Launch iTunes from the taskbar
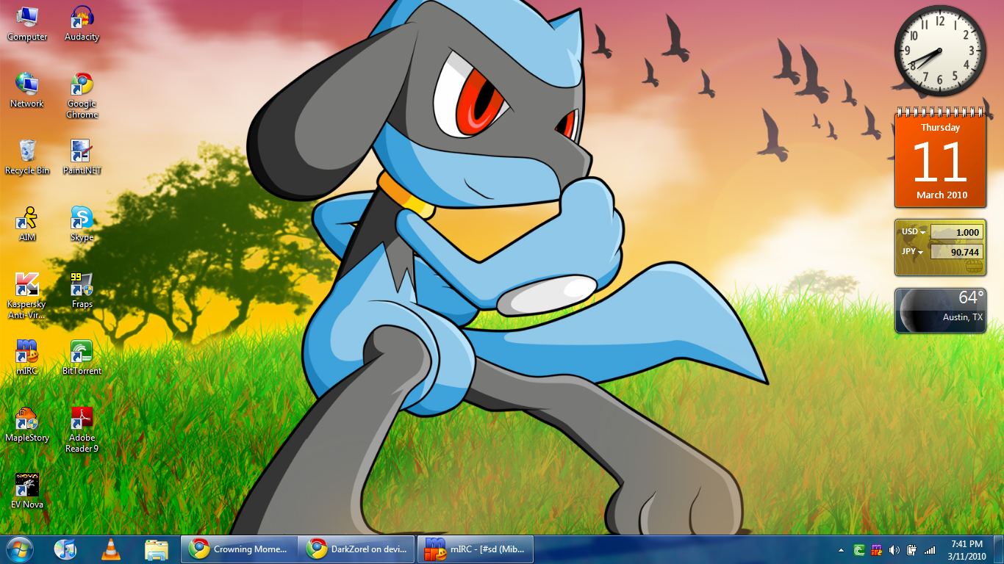Viewport: 1004px width, 564px height. tap(65, 549)
